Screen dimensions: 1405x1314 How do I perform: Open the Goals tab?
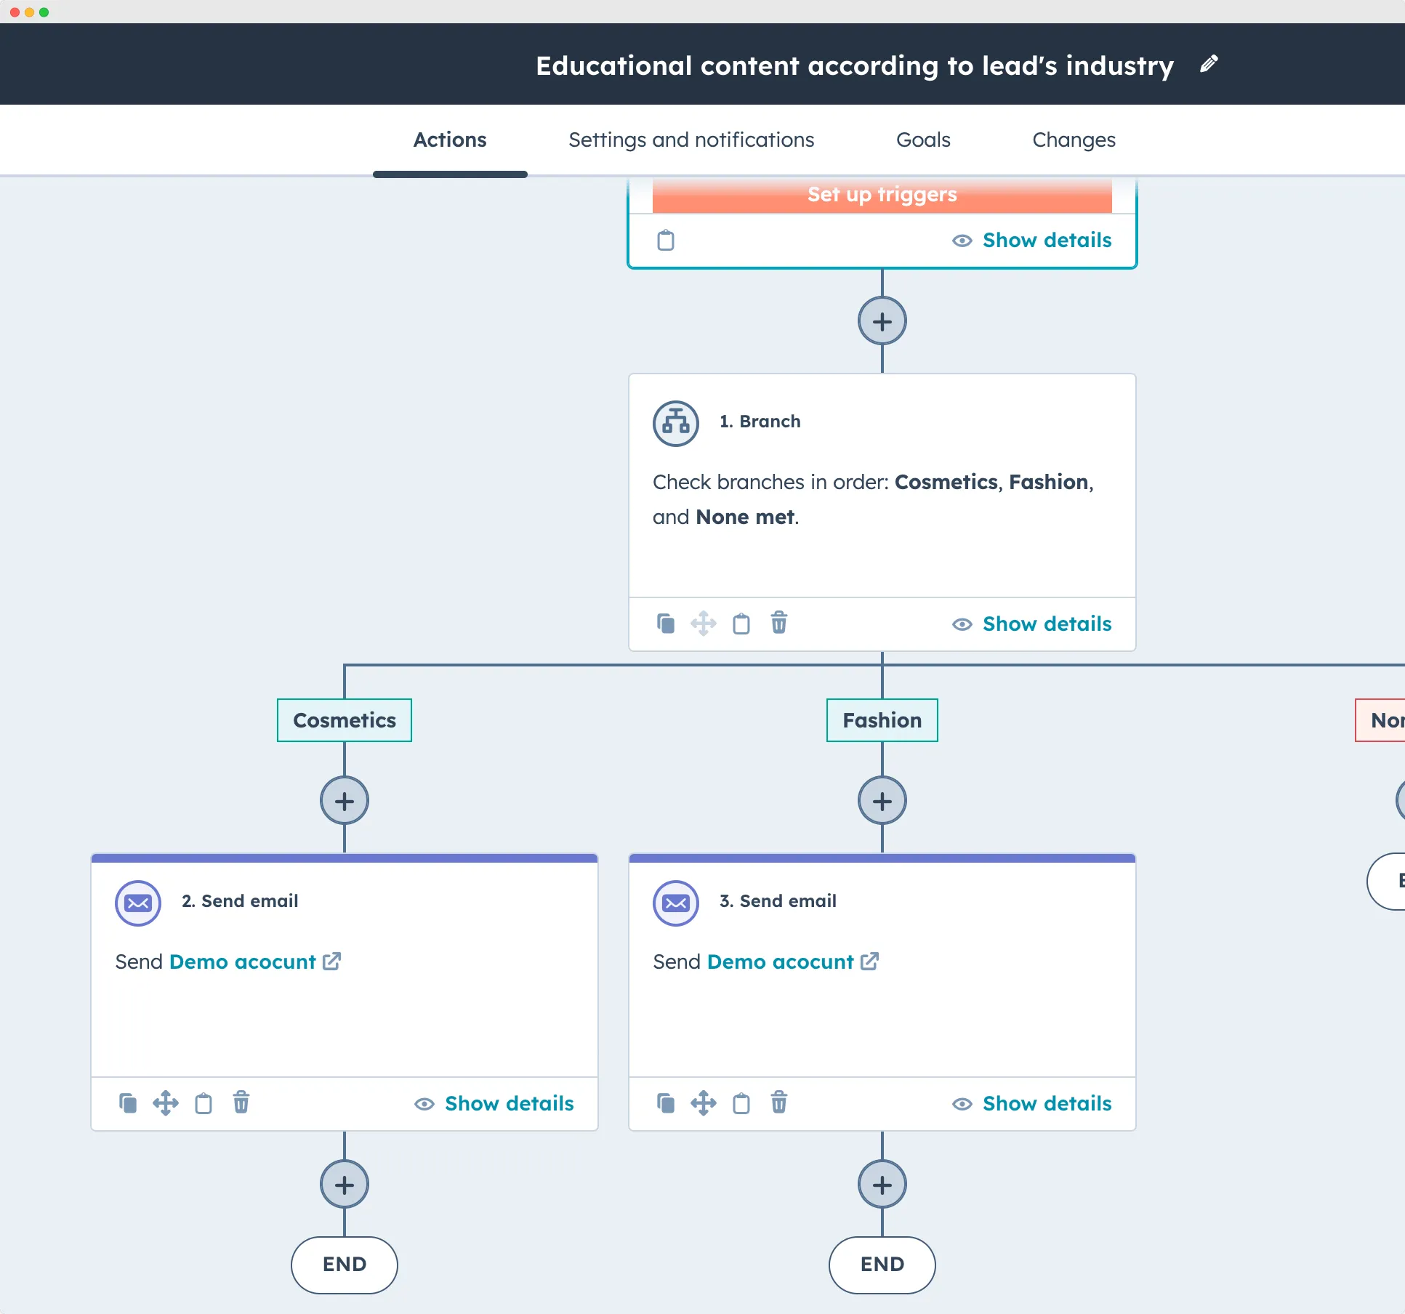923,140
